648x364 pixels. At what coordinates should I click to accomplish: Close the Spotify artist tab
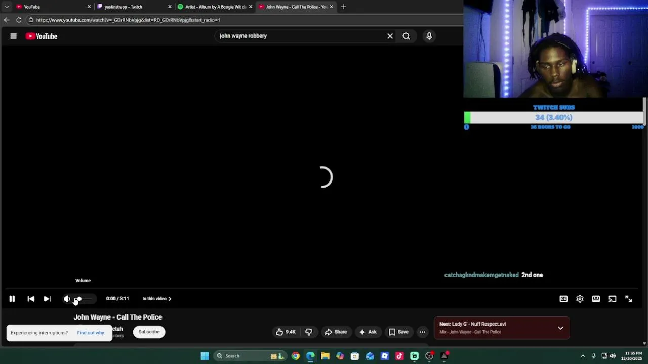pos(250,7)
